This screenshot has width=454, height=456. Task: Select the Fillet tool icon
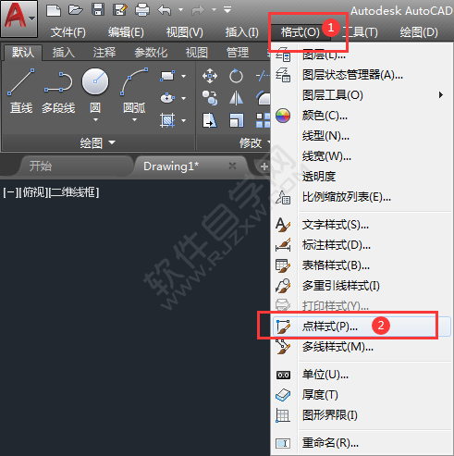click(x=263, y=98)
